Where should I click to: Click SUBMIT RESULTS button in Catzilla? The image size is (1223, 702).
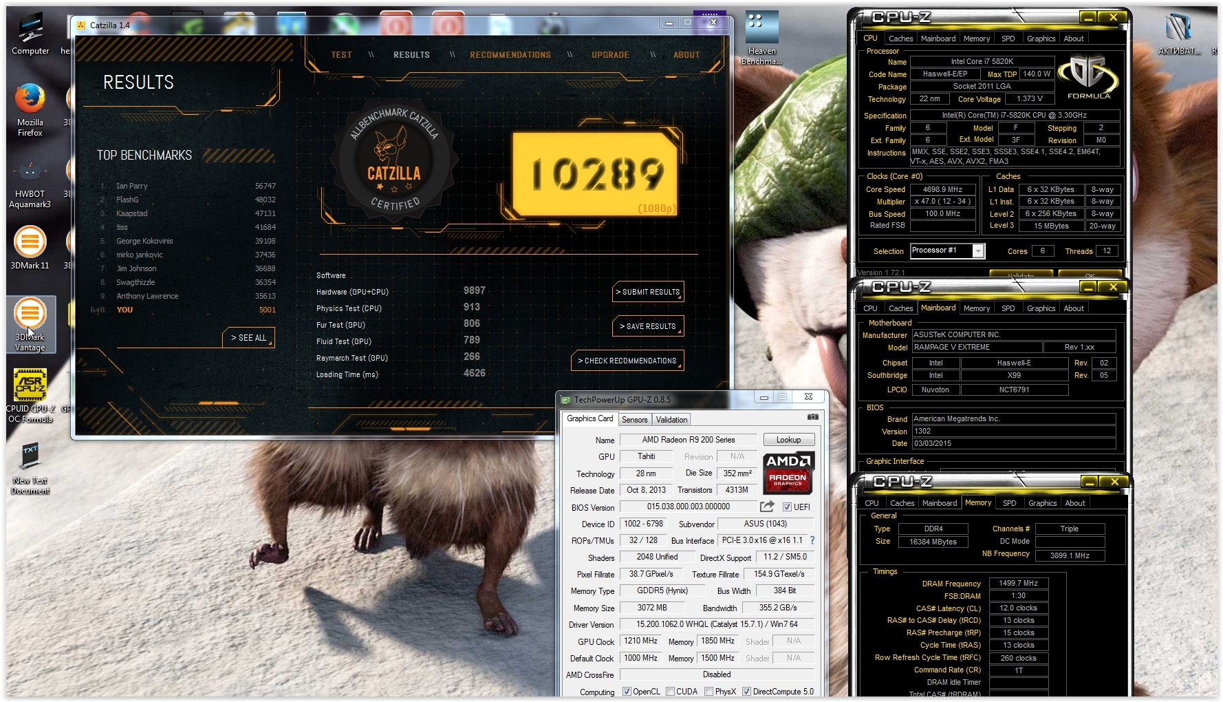[648, 292]
